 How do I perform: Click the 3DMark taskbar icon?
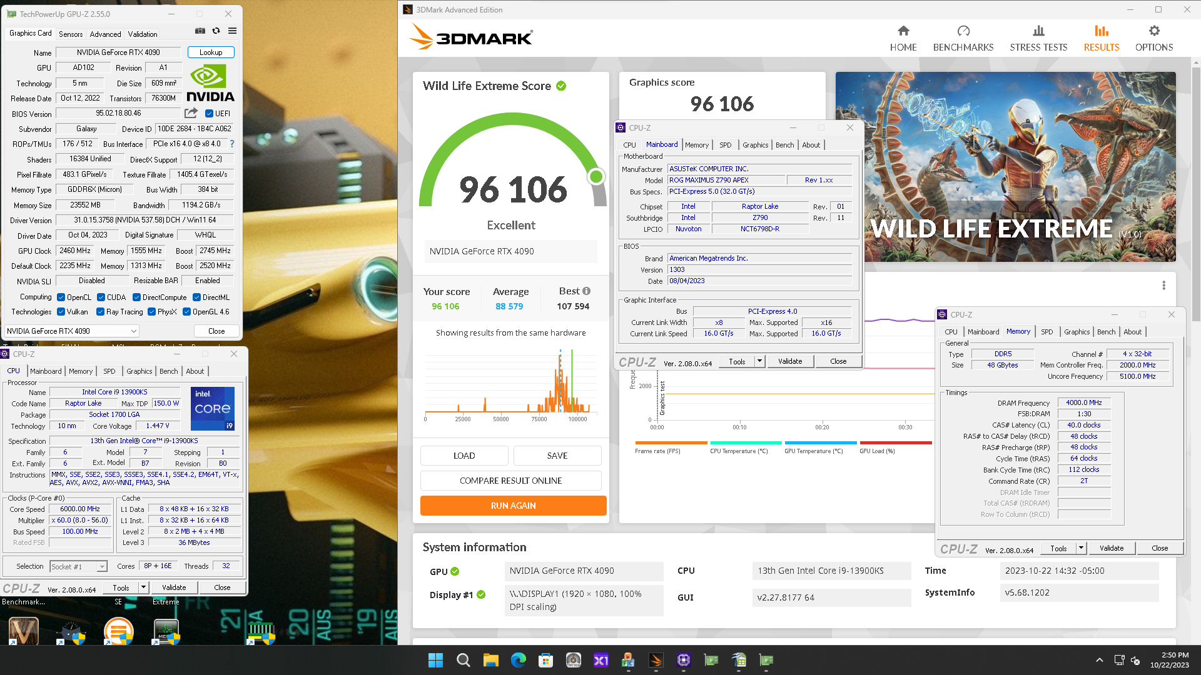[x=656, y=660]
